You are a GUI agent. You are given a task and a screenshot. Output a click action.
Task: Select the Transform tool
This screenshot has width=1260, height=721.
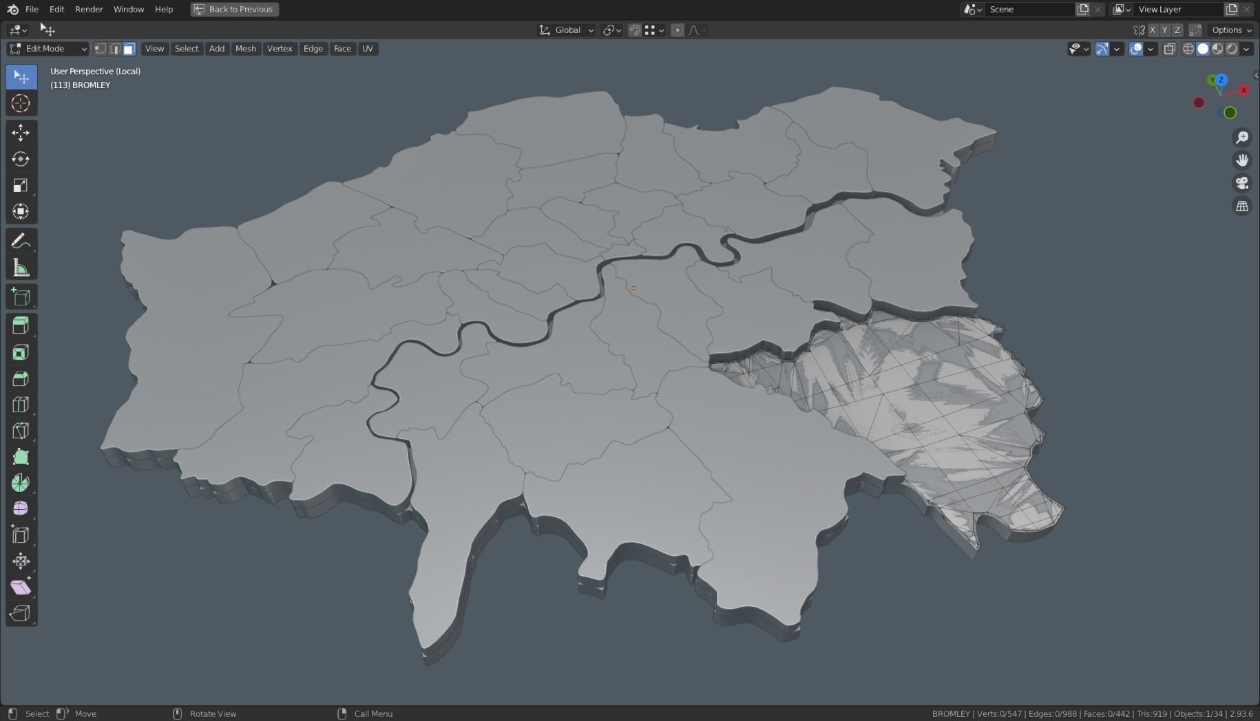click(21, 211)
